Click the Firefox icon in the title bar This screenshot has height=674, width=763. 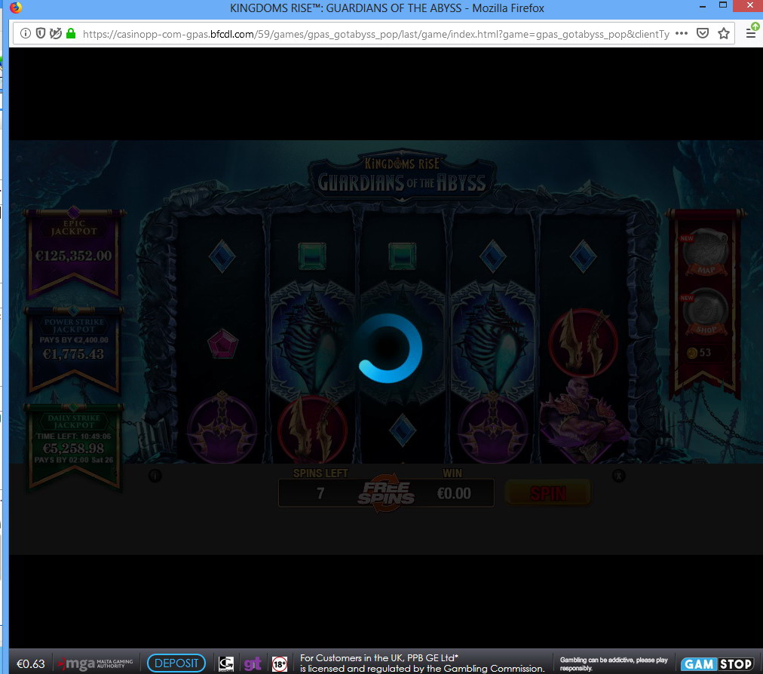click(x=16, y=8)
